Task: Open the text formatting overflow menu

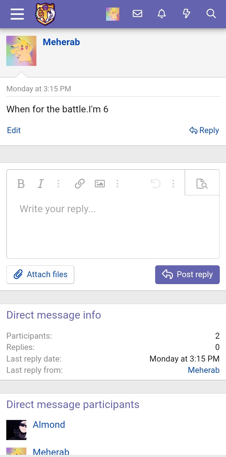Action: coord(58,184)
